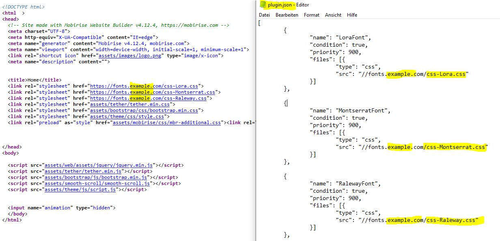Viewport: 500px width, 241px height.
Task: Open the Hilfe menu
Action: click(x=352, y=15)
